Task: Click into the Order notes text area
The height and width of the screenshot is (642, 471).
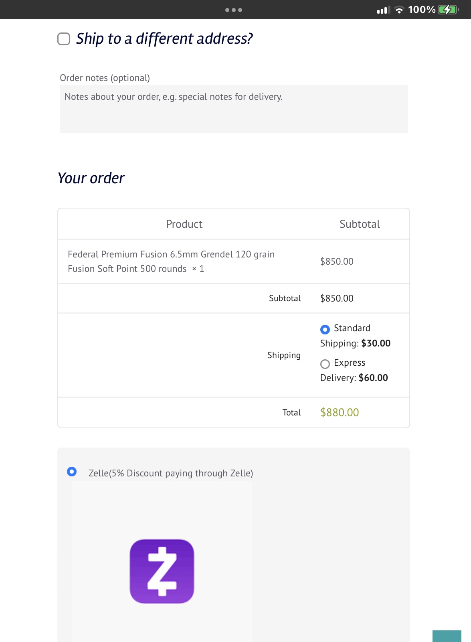Action: [x=234, y=109]
